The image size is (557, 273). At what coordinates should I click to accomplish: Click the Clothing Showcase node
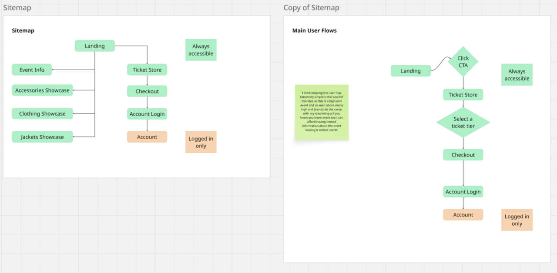(x=42, y=113)
